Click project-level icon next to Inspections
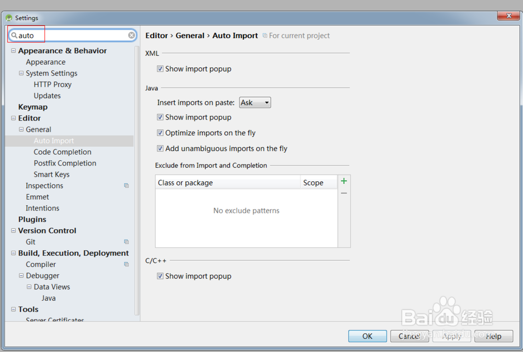Screen dimensions: 523x352 127,185
